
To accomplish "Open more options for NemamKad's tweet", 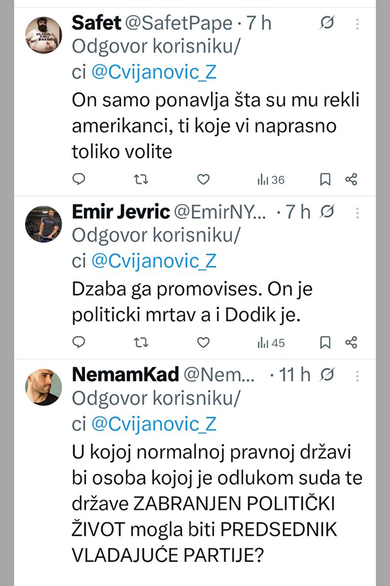I will click(x=357, y=374).
